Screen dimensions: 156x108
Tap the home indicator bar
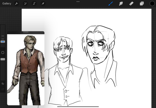(78, 107)
